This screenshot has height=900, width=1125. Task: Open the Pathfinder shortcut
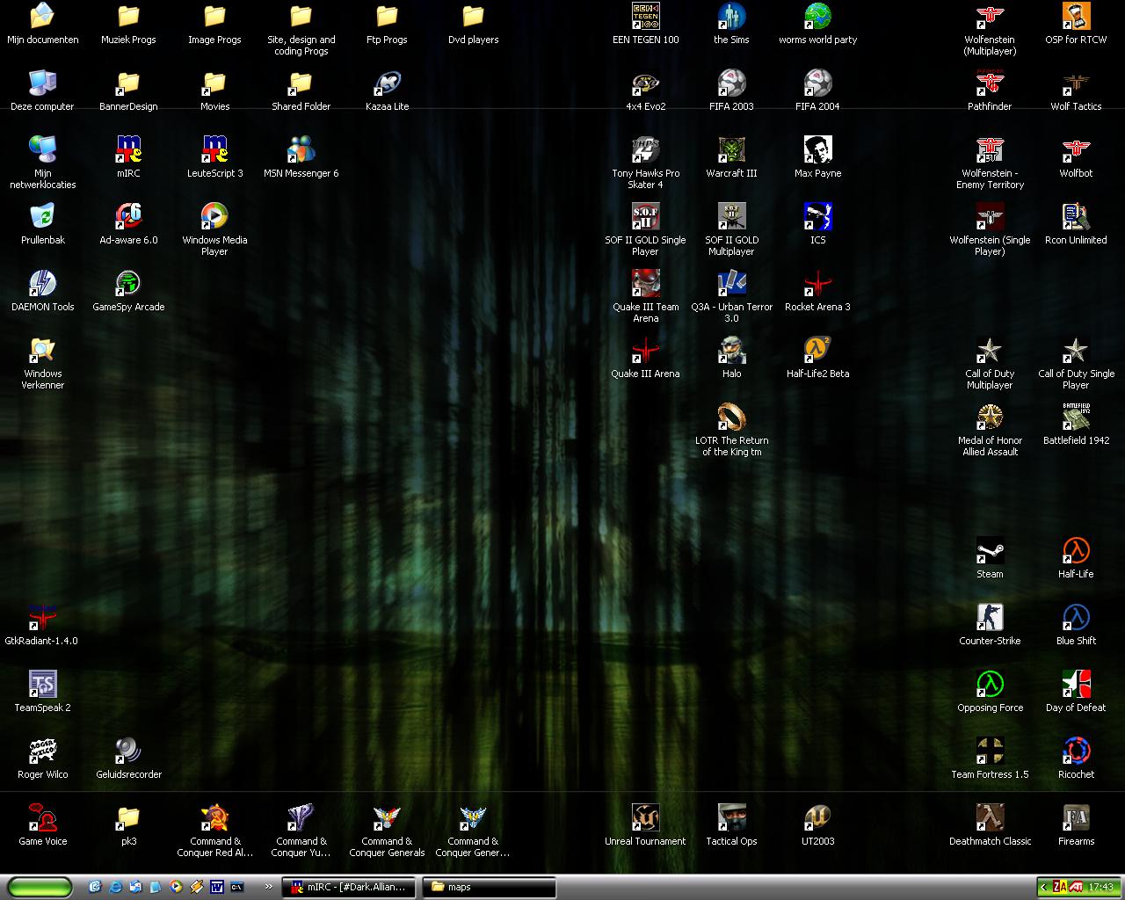(990, 83)
